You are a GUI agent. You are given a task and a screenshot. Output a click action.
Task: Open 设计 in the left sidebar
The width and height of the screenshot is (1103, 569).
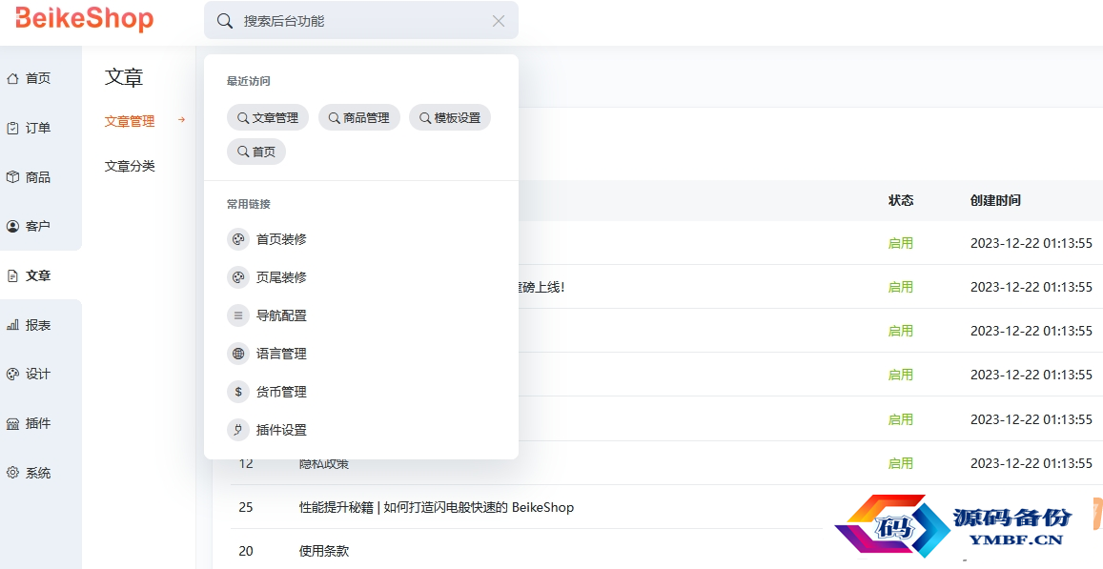(38, 375)
